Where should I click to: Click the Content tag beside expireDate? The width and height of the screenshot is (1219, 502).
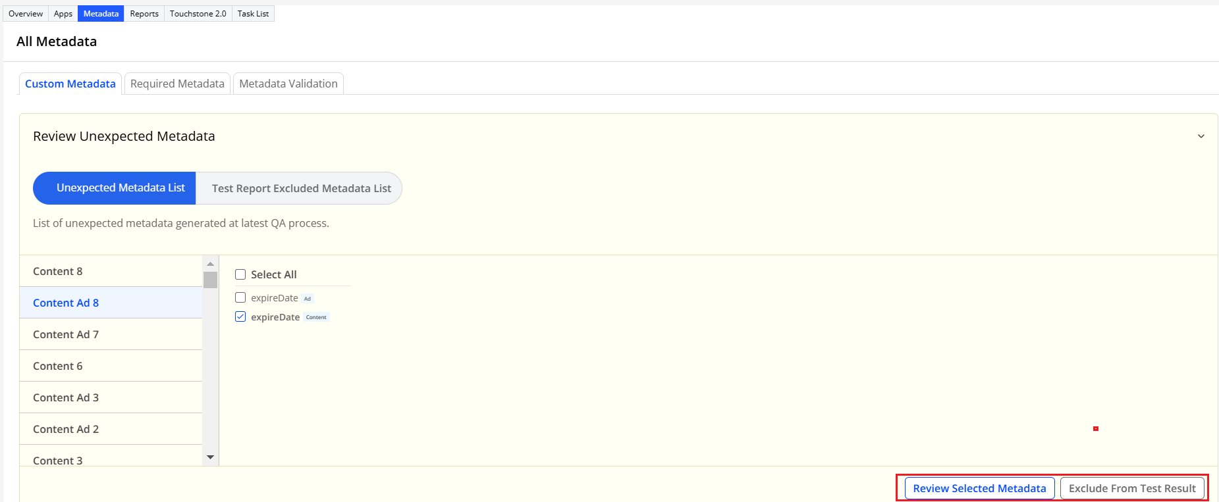click(x=316, y=317)
